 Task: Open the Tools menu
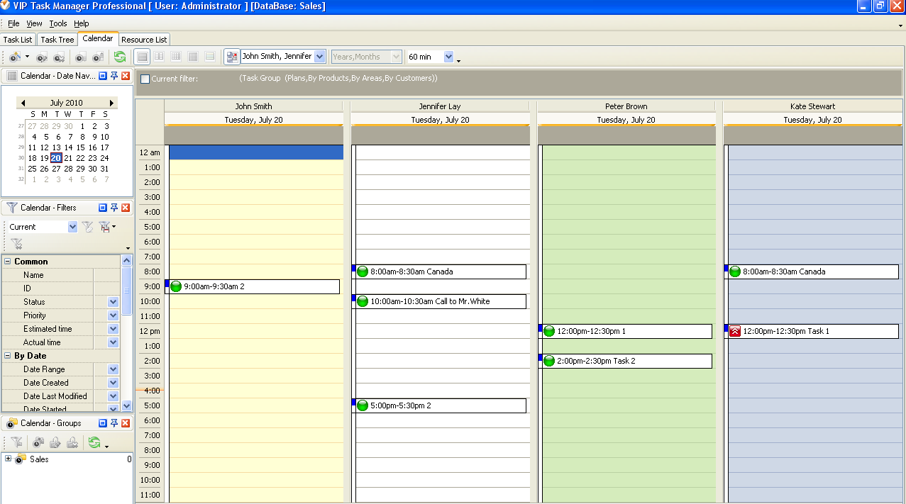(57, 23)
